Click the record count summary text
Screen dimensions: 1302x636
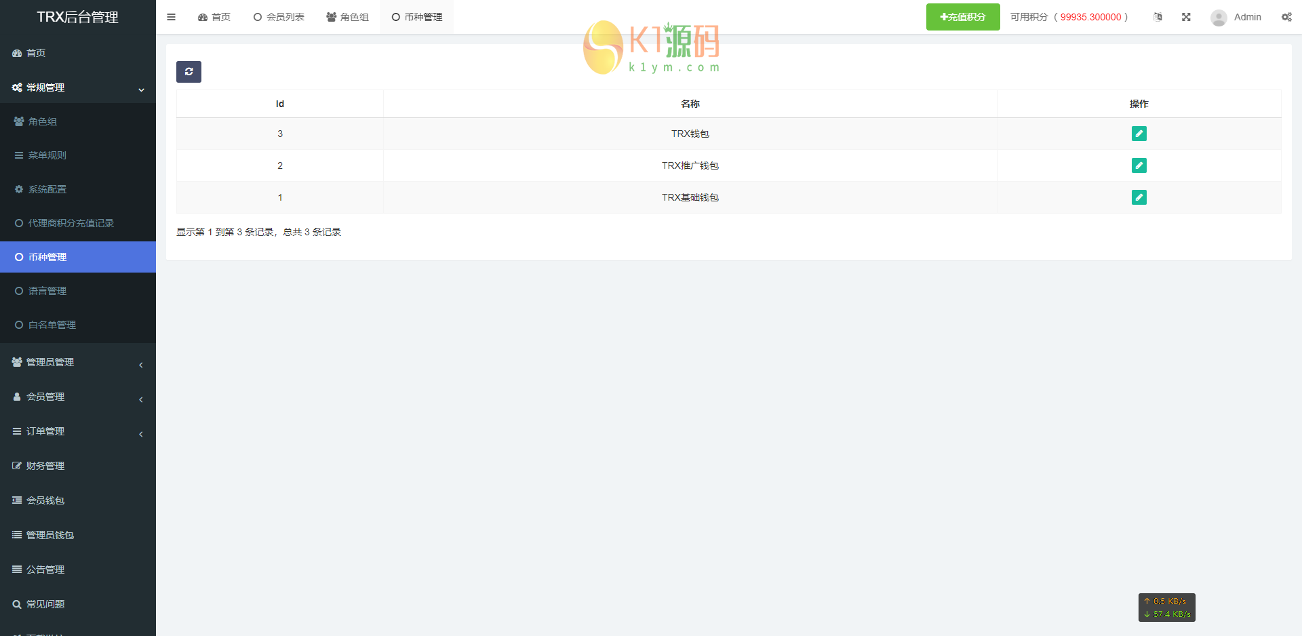coord(258,232)
